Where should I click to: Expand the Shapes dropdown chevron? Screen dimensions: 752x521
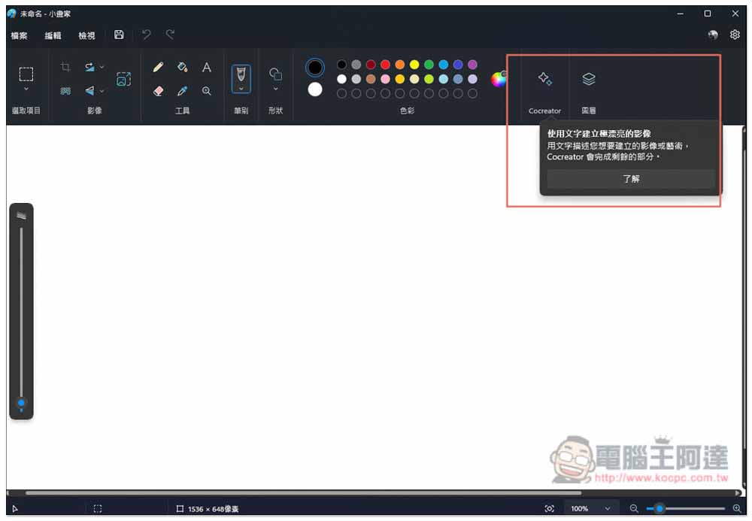click(x=275, y=89)
